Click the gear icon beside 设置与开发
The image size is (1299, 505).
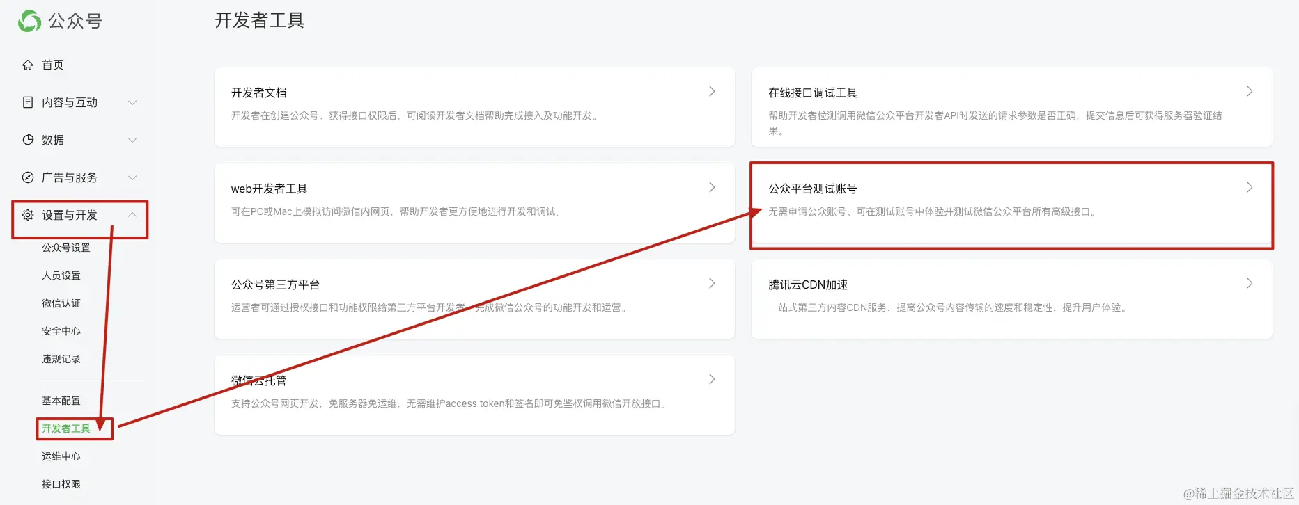coord(28,215)
